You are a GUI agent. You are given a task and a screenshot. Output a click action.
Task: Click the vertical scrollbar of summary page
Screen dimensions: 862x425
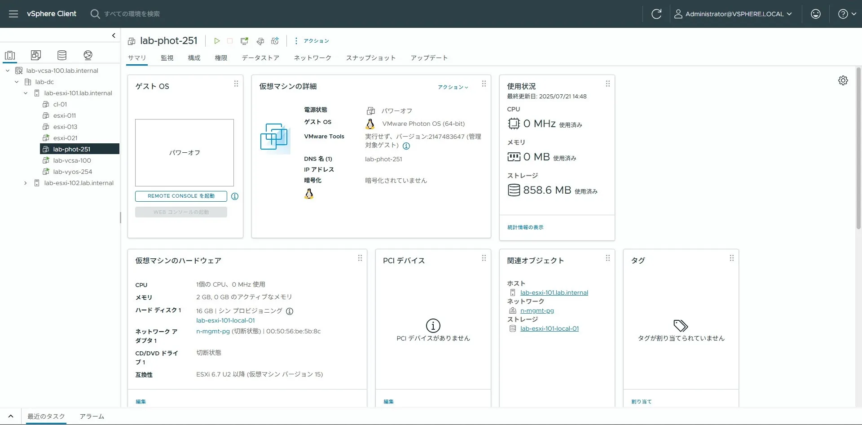click(x=858, y=148)
